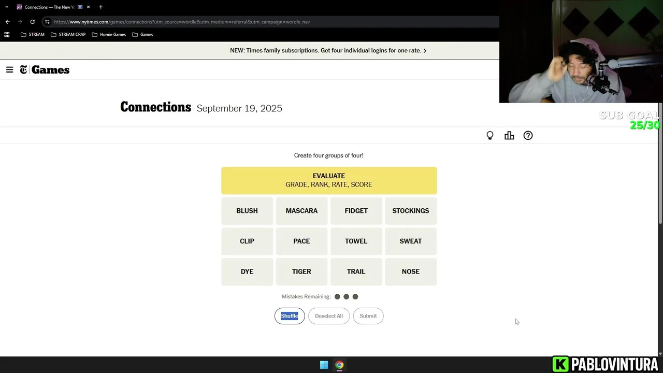
Task: Open the hamburger navigation menu
Action: (x=9, y=70)
